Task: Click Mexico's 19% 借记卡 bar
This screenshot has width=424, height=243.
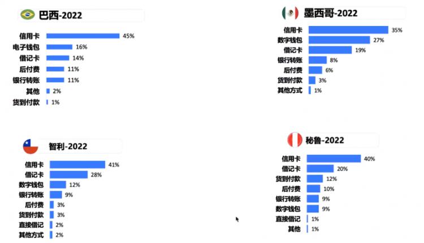Action: coord(330,50)
